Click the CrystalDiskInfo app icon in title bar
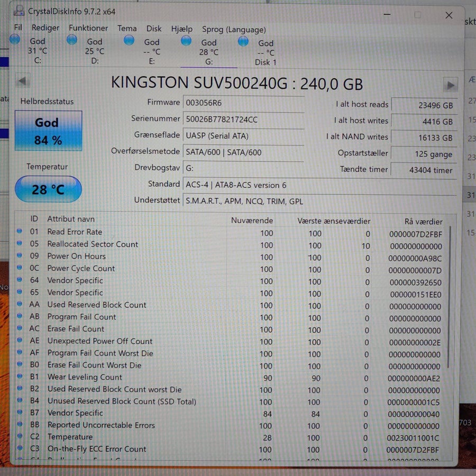Viewport: 476px width, 476px height. (19, 11)
